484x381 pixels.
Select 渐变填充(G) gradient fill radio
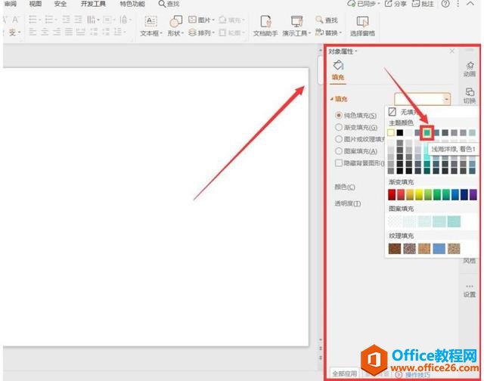pyautogui.click(x=339, y=127)
